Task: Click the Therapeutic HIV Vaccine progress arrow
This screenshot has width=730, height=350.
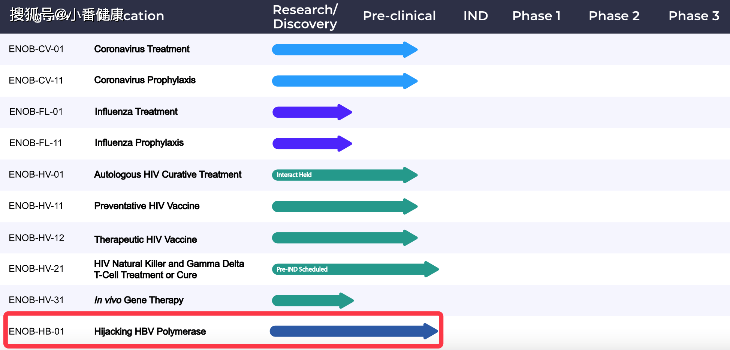Action: tap(344, 238)
